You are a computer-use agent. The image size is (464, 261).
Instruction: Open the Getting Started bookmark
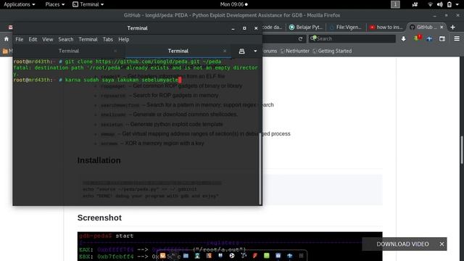point(332,51)
